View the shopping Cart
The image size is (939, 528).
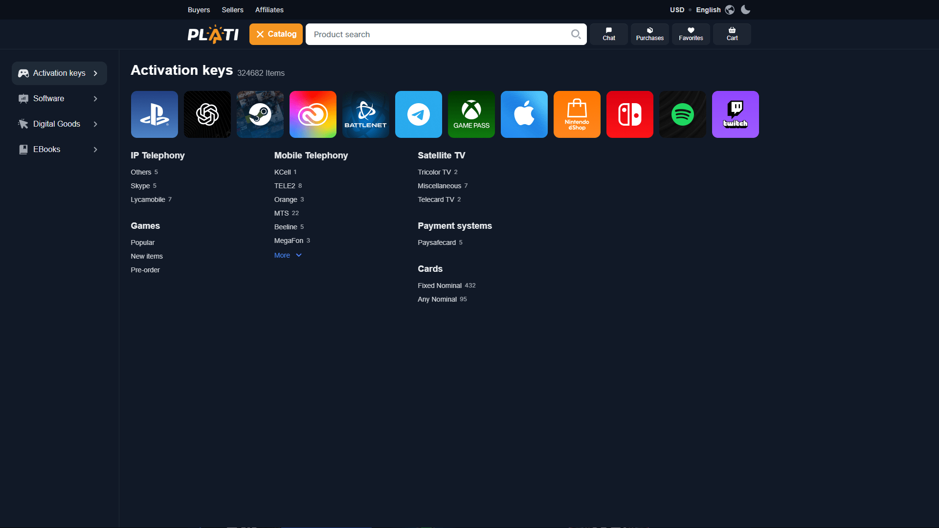(732, 34)
